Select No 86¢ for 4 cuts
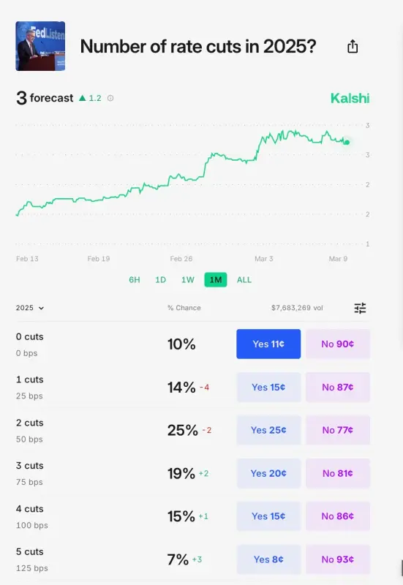 tap(338, 516)
